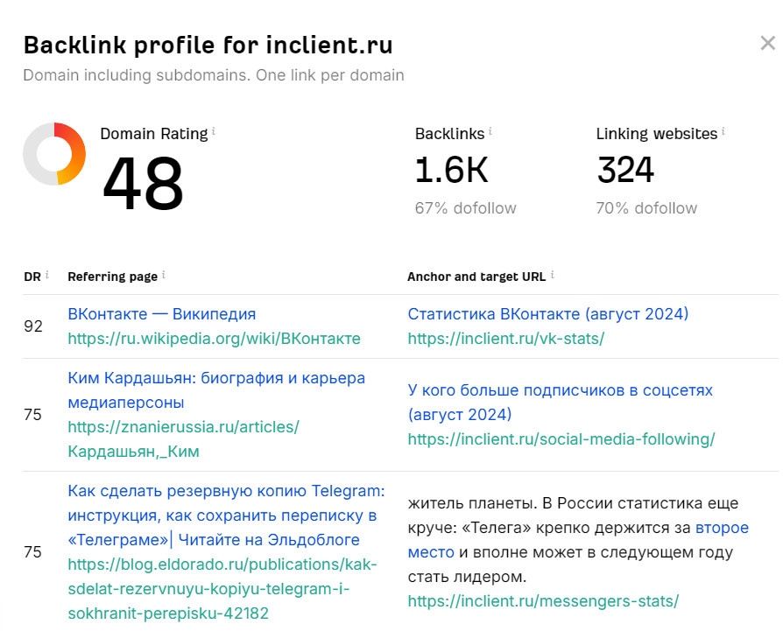
Task: Open Telegram backup Эльдоблог referring page
Action: (x=226, y=515)
